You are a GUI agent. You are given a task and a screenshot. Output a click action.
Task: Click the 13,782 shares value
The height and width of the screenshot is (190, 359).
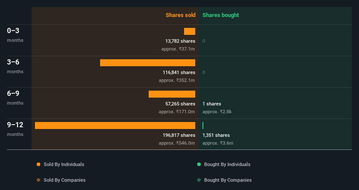pos(180,41)
